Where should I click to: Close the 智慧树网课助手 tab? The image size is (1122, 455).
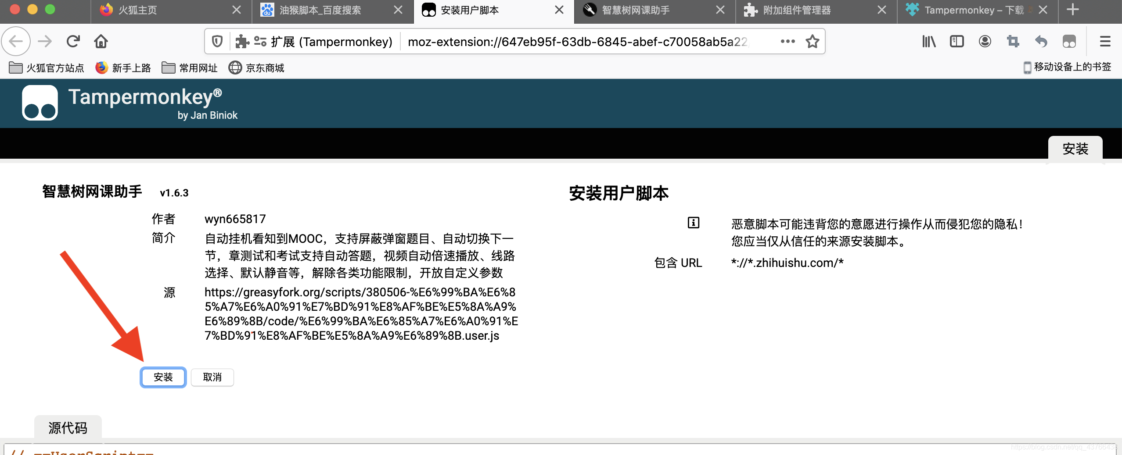tap(720, 10)
